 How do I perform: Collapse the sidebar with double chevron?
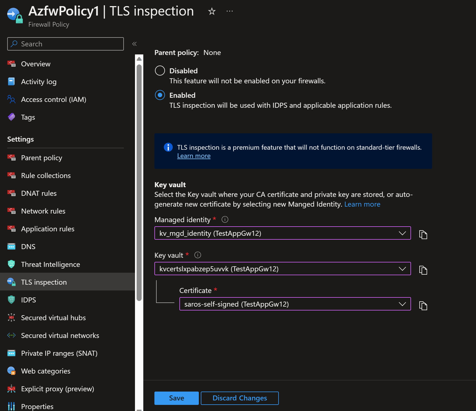(134, 44)
